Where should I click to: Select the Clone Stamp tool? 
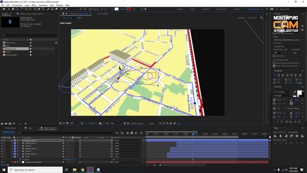click(x=52, y=9)
